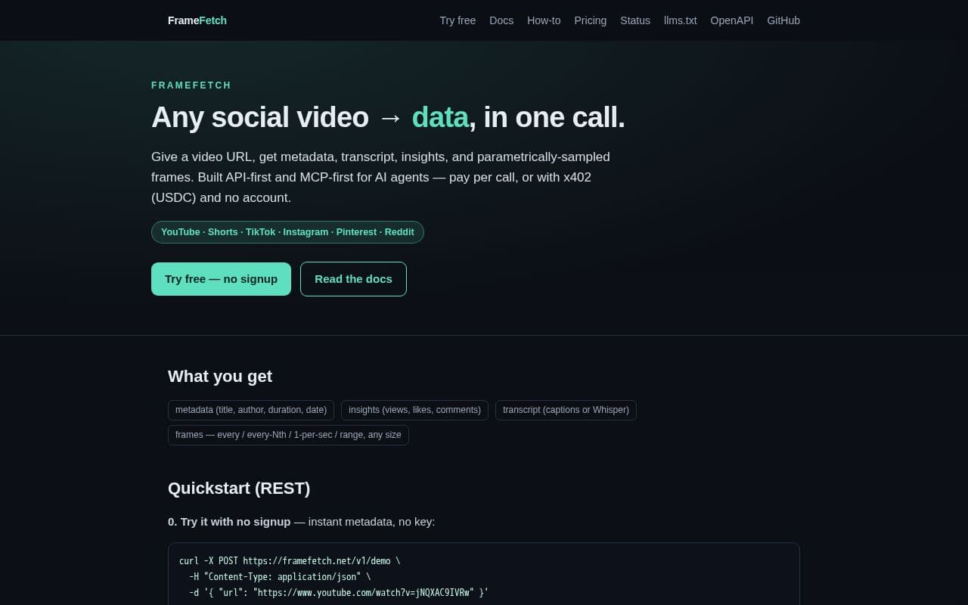
Task: Click the Try free — no signup button
Action: click(x=221, y=279)
